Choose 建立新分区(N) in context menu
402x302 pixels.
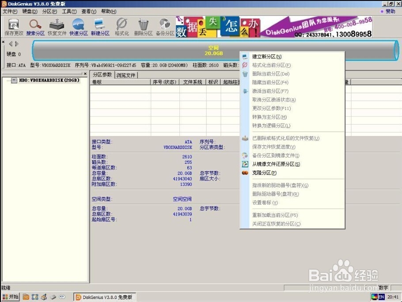292,57
